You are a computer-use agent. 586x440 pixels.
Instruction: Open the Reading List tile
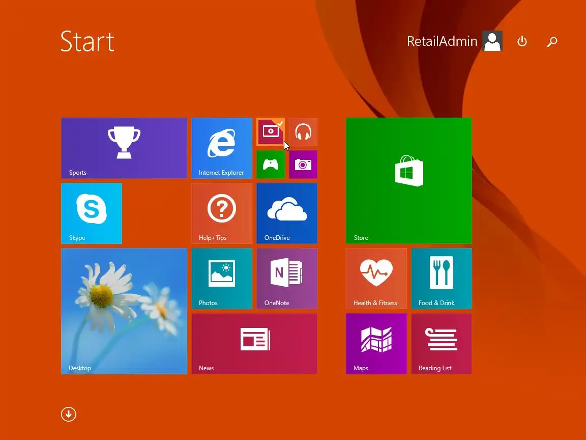tap(442, 343)
